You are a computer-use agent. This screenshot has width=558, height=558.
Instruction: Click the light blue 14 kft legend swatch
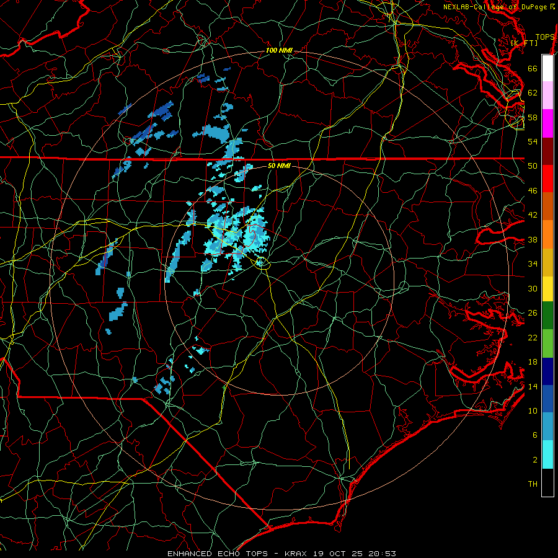point(547,427)
